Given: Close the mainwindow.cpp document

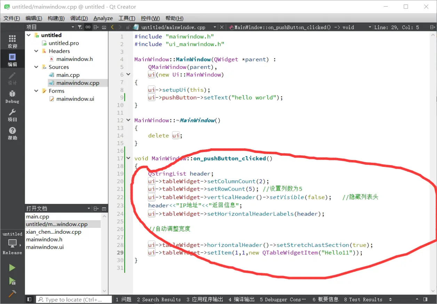Looking at the screenshot, I should point(222,27).
